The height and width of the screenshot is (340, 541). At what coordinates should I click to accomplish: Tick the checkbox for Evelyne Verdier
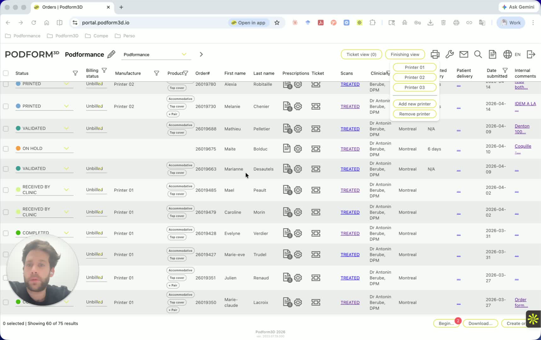tap(6, 233)
